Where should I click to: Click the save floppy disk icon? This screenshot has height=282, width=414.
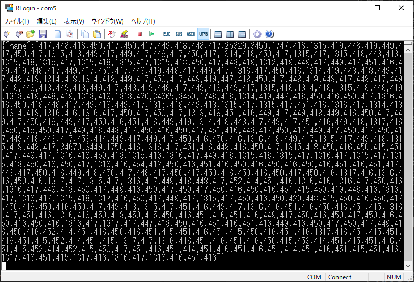[43, 34]
